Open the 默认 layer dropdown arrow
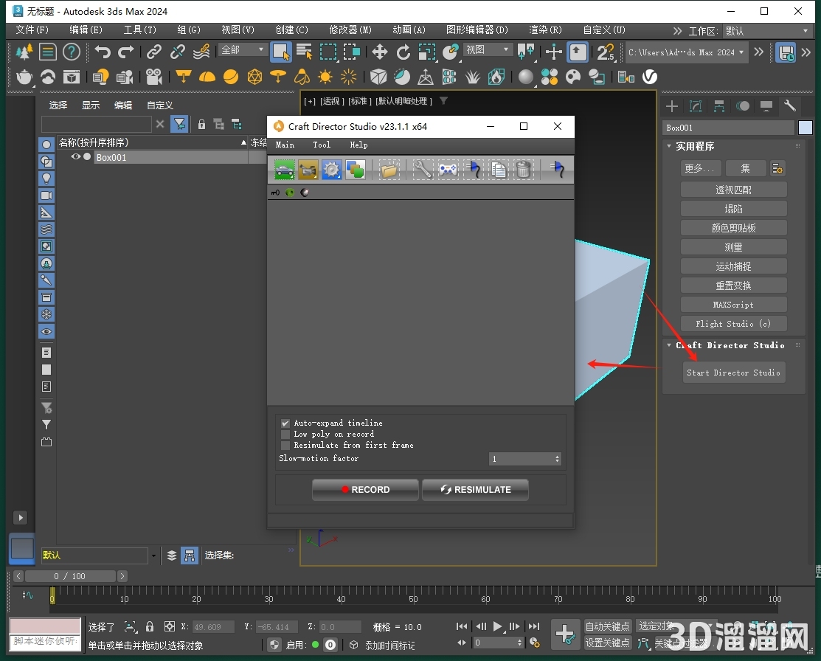This screenshot has width=821, height=661. pyautogui.click(x=153, y=556)
